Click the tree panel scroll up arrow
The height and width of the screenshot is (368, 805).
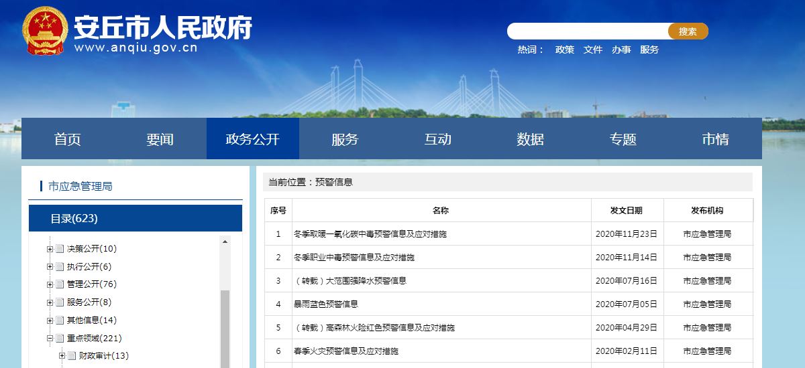click(x=225, y=242)
